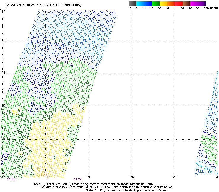The height and width of the screenshot is (192, 219).
Task: Select note '3)Data buffer is 22 hrs from 20160121'
Action: (x=70, y=187)
